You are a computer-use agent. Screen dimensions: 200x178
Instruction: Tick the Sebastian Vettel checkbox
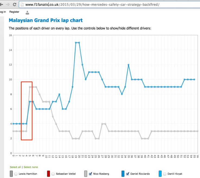pos(53,174)
